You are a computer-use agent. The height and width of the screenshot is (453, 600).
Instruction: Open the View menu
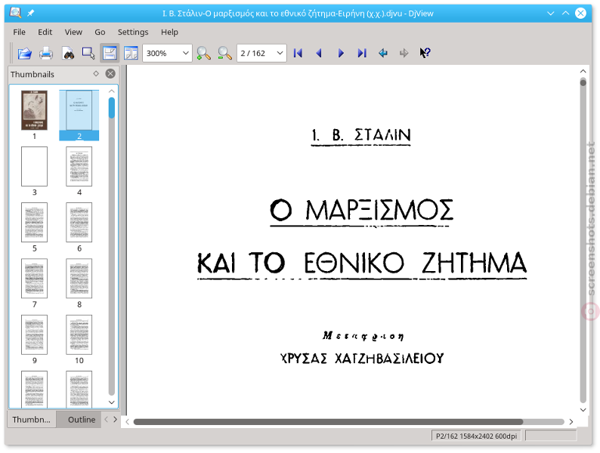[x=73, y=32]
